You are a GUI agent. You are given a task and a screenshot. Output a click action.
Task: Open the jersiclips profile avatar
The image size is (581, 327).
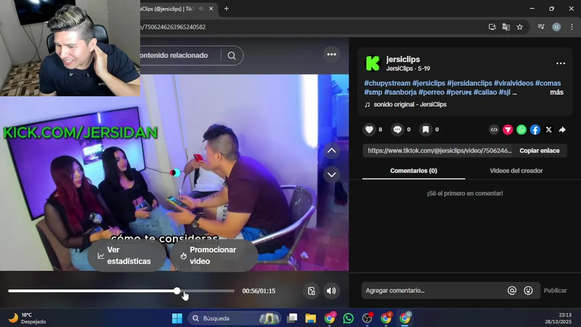point(373,64)
